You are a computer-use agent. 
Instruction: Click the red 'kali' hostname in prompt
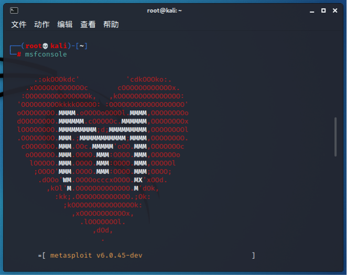pos(59,46)
